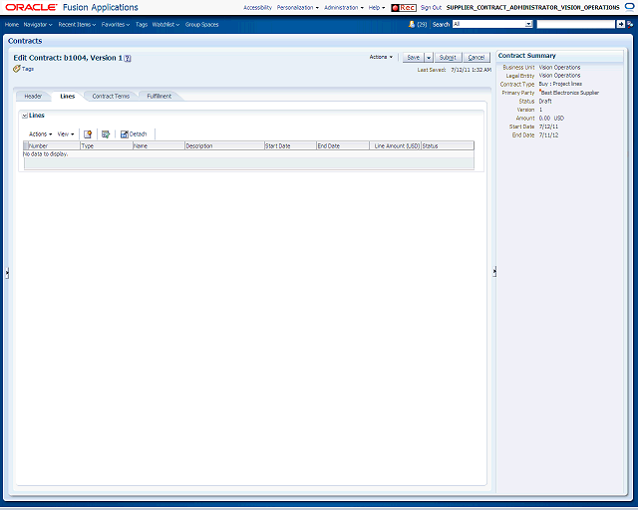Click into the global search text field

pyautogui.click(x=576, y=24)
